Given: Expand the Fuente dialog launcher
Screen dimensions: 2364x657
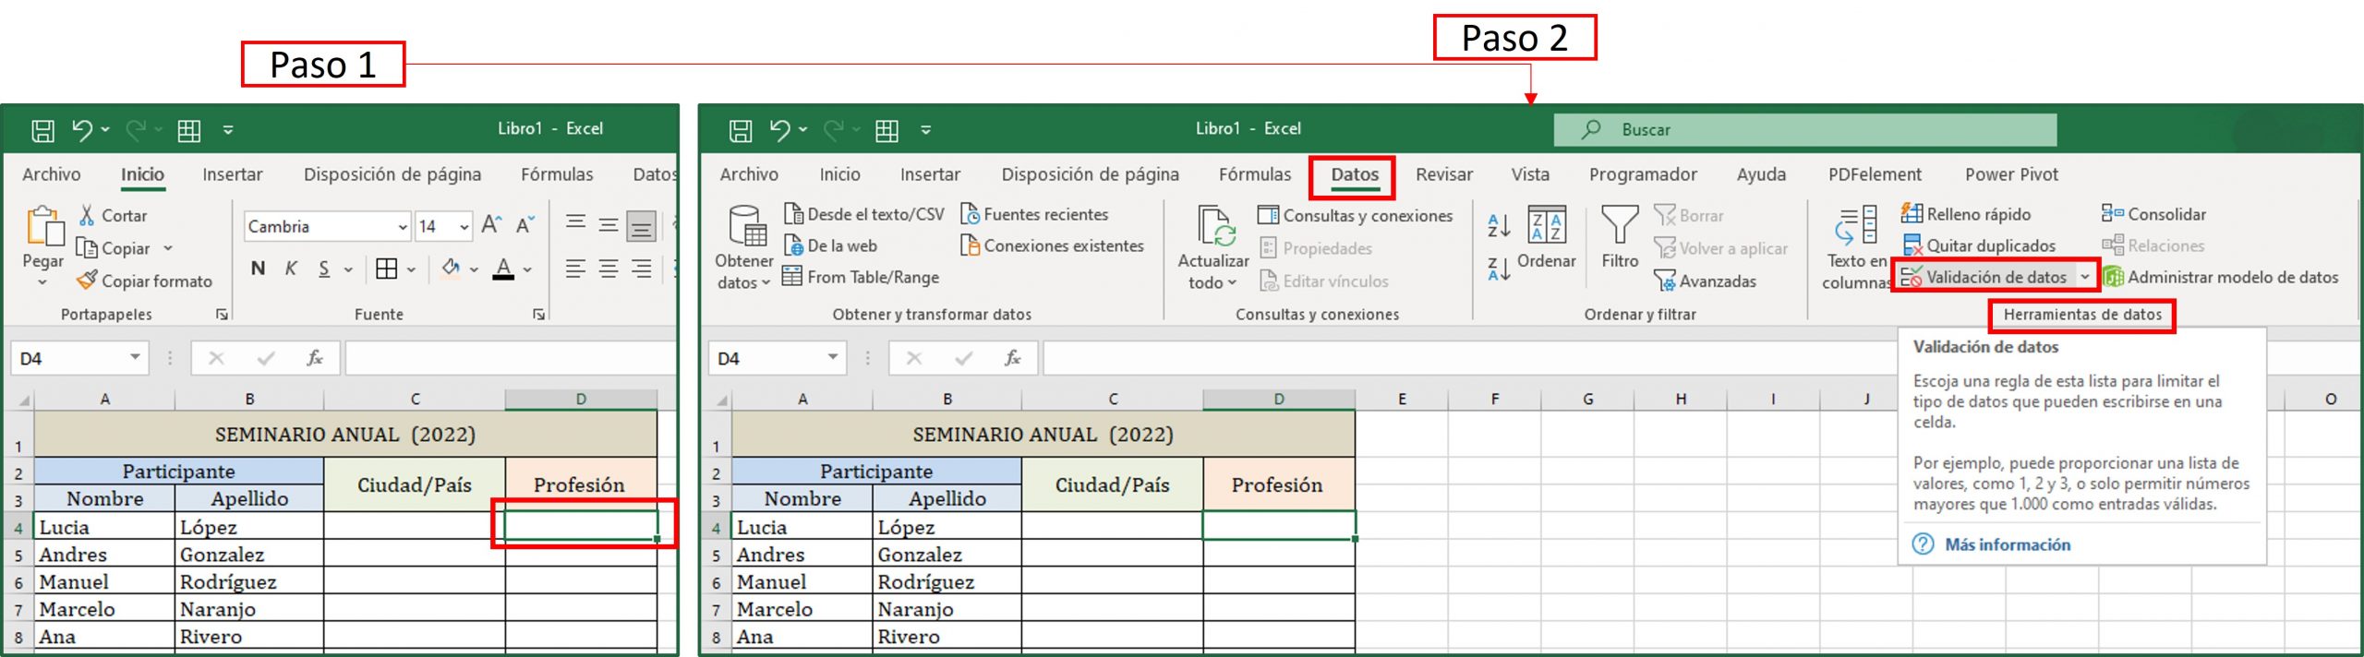Looking at the screenshot, I should [538, 315].
